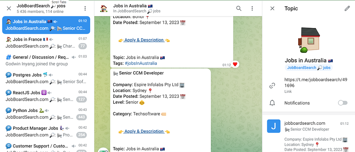Image resolution: width=355 pixels, height=152 pixels.
Task: Open the large house topic picture
Action: click(309, 40)
